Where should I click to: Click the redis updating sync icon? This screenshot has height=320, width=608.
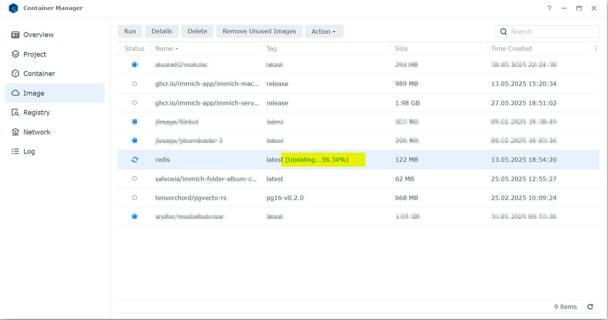[135, 160]
